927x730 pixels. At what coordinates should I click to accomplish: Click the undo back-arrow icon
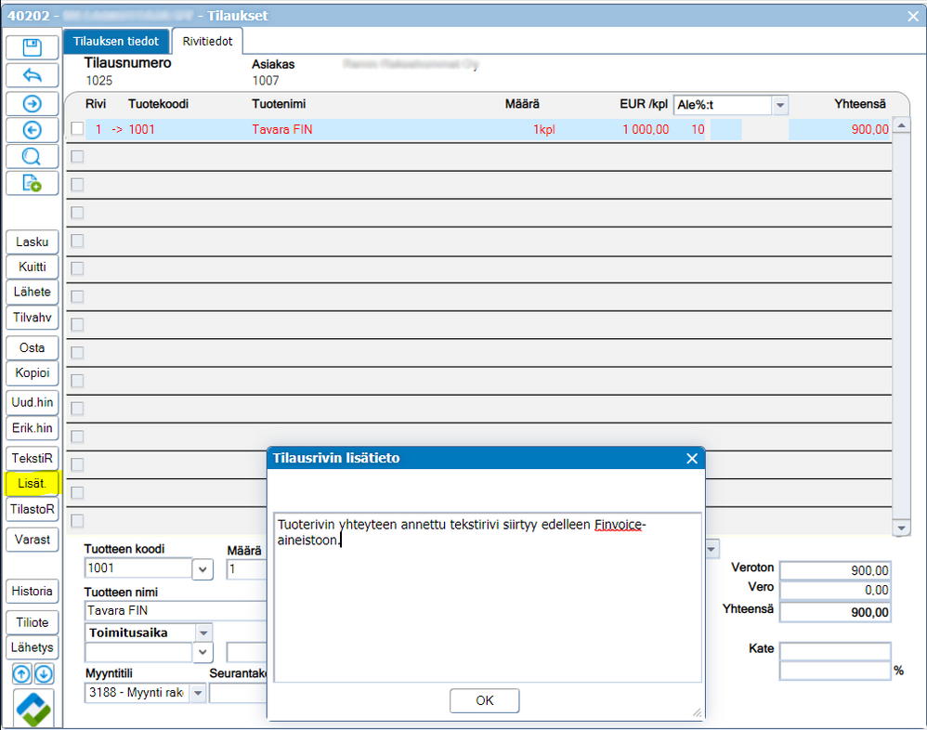pos(33,74)
